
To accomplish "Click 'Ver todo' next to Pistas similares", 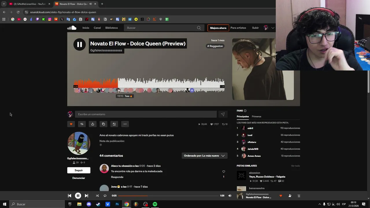I will pos(295,166).
